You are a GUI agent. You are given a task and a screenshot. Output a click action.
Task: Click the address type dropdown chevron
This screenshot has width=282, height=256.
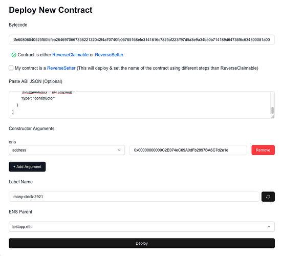(119, 150)
